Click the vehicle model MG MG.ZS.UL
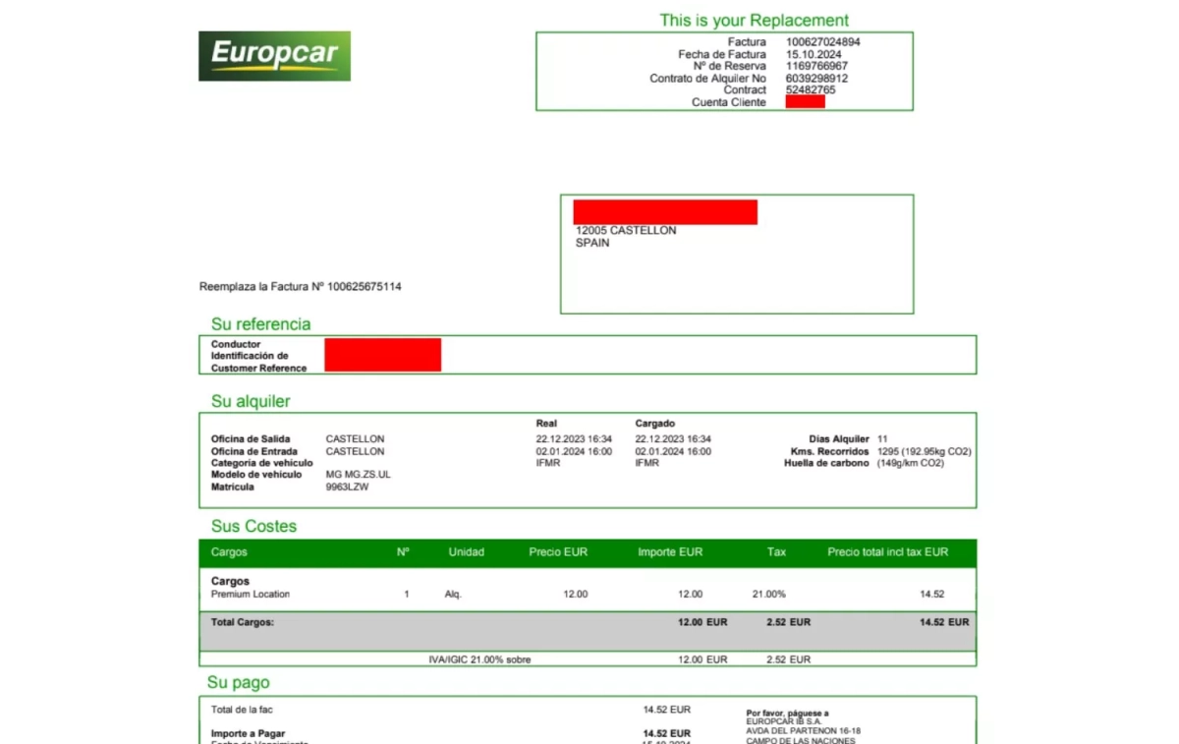This screenshot has height=744, width=1179. tap(358, 475)
